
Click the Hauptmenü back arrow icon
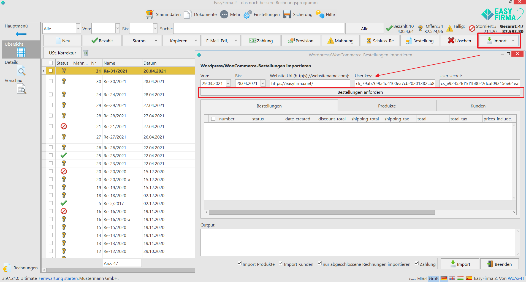[21, 34]
